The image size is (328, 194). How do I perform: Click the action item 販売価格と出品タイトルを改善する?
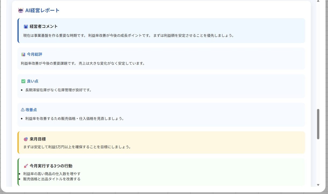tap(52, 179)
